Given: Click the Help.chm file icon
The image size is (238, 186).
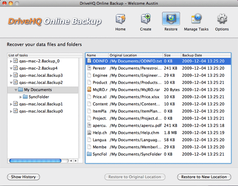Looking at the screenshot, I should pyautogui.click(x=89, y=133).
